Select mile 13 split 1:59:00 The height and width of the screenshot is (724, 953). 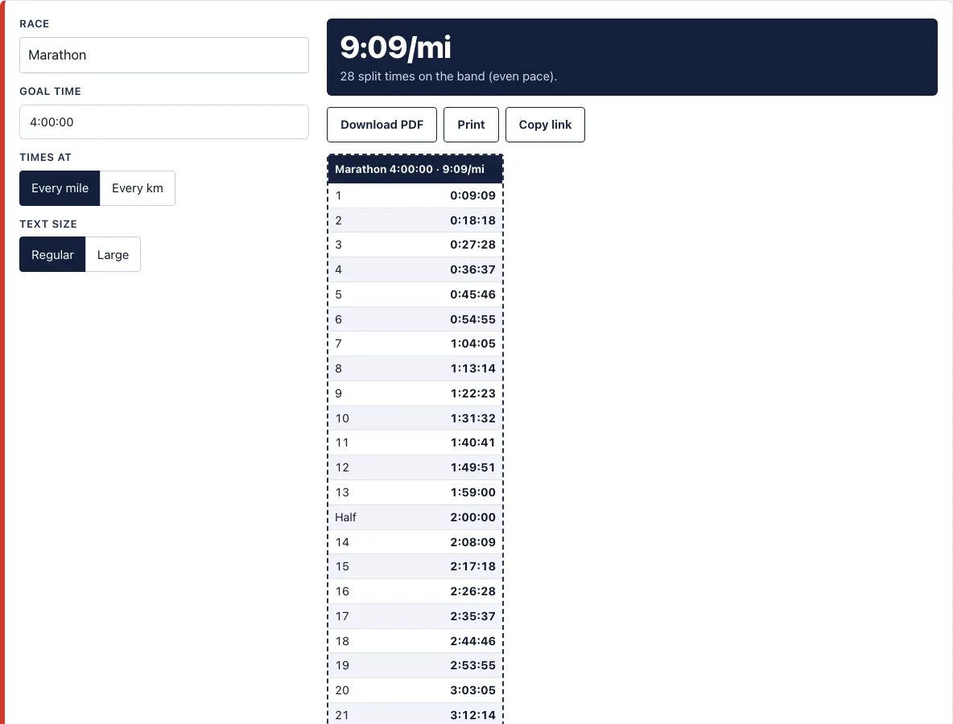pos(472,492)
